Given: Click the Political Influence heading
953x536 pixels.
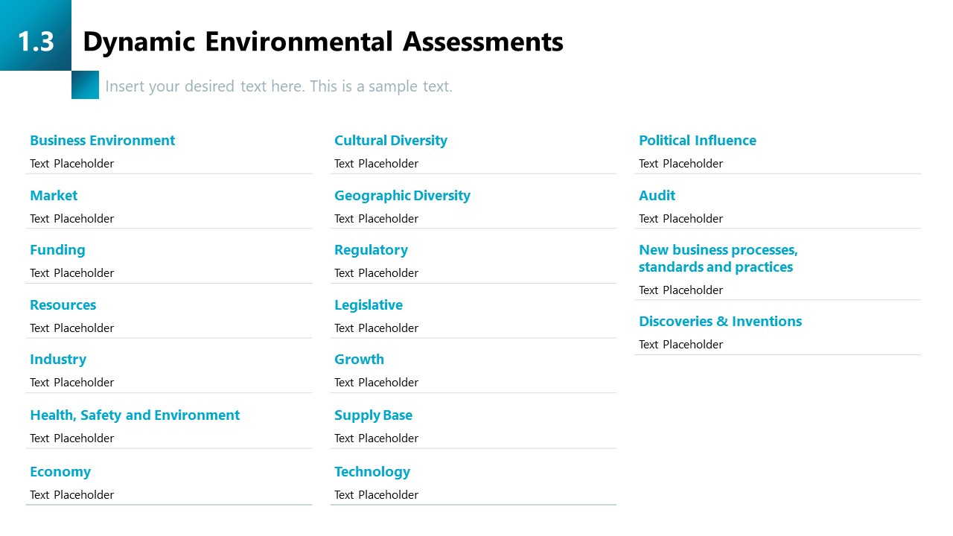Looking at the screenshot, I should [697, 141].
